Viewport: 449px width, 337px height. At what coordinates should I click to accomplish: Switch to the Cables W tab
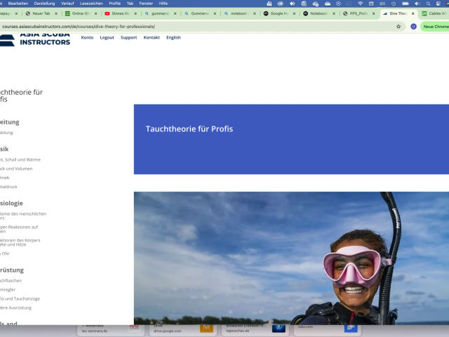pyautogui.click(x=434, y=13)
